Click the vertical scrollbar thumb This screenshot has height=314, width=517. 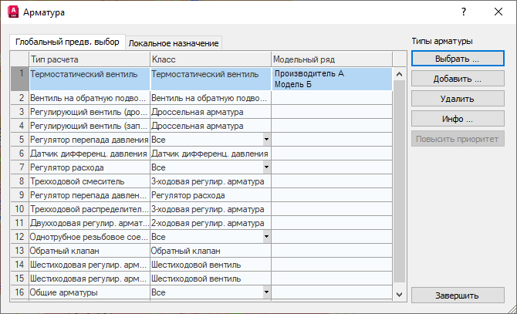click(399, 181)
